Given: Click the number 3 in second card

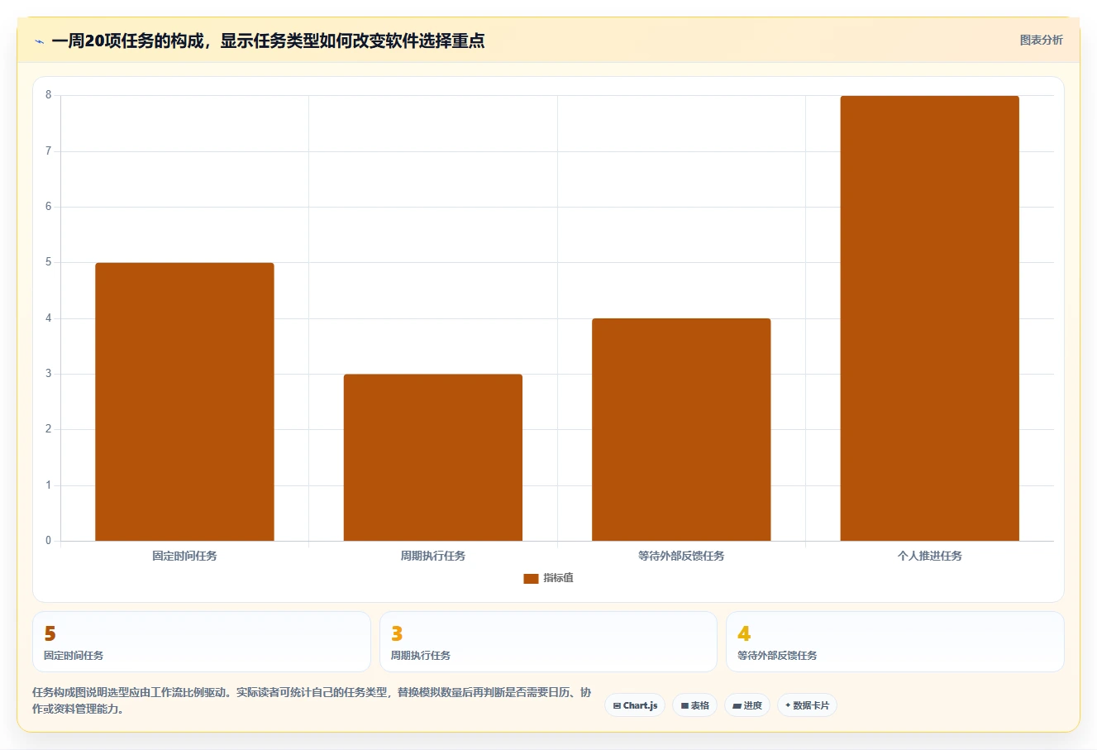Looking at the screenshot, I should point(397,633).
